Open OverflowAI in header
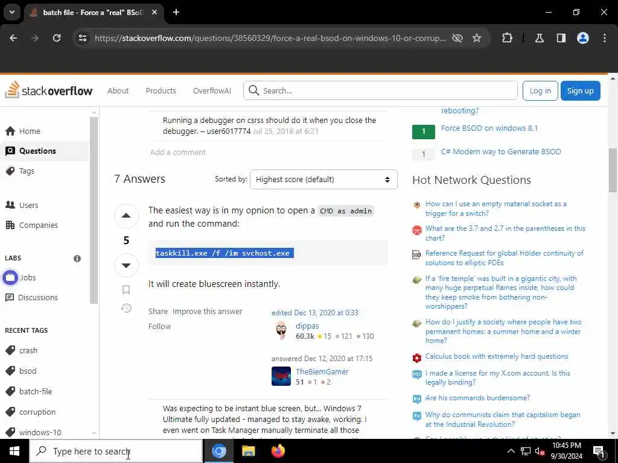Screen dimensions: 618x463 (x=212, y=90)
